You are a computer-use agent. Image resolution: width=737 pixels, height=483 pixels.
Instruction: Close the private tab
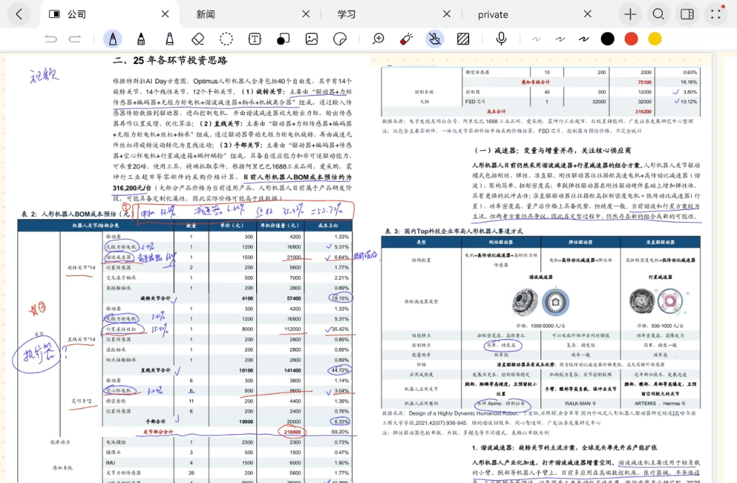(587, 14)
